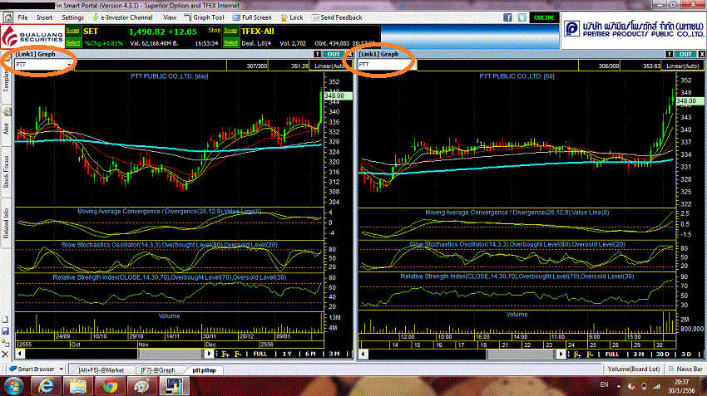Open Paint from taskbar
707x396 pixels.
coord(141,386)
